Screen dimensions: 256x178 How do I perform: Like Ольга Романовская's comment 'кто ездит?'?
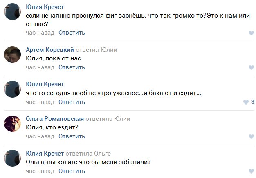(251, 136)
